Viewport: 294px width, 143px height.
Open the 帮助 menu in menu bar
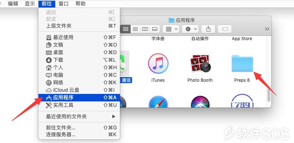[80, 4]
